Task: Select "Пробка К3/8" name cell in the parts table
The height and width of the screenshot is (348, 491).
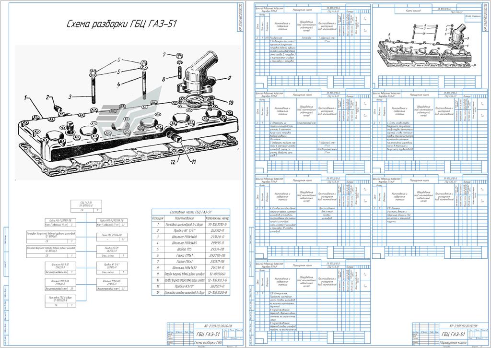Action: pyautogui.click(x=185, y=286)
